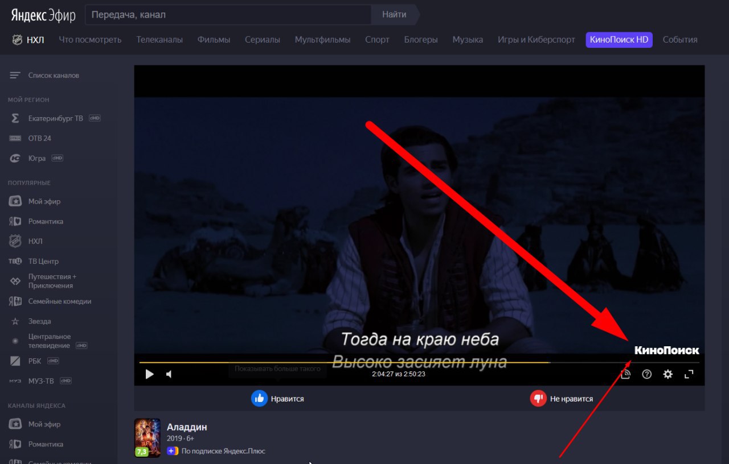Open the Спорт tab
This screenshot has width=729, height=464.
pyautogui.click(x=377, y=40)
